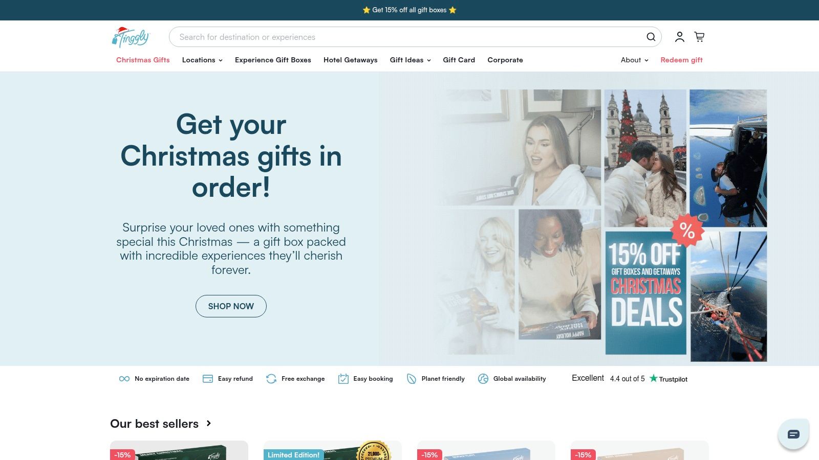
Task: Open the Hotel Getaways menu item
Action: (x=351, y=60)
